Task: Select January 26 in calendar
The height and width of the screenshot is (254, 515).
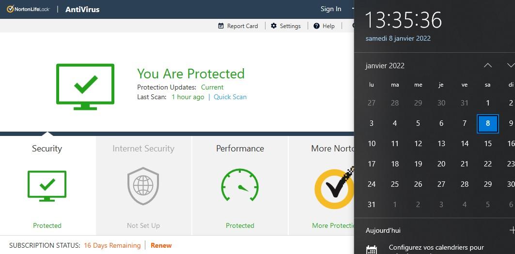Action: click(418, 184)
